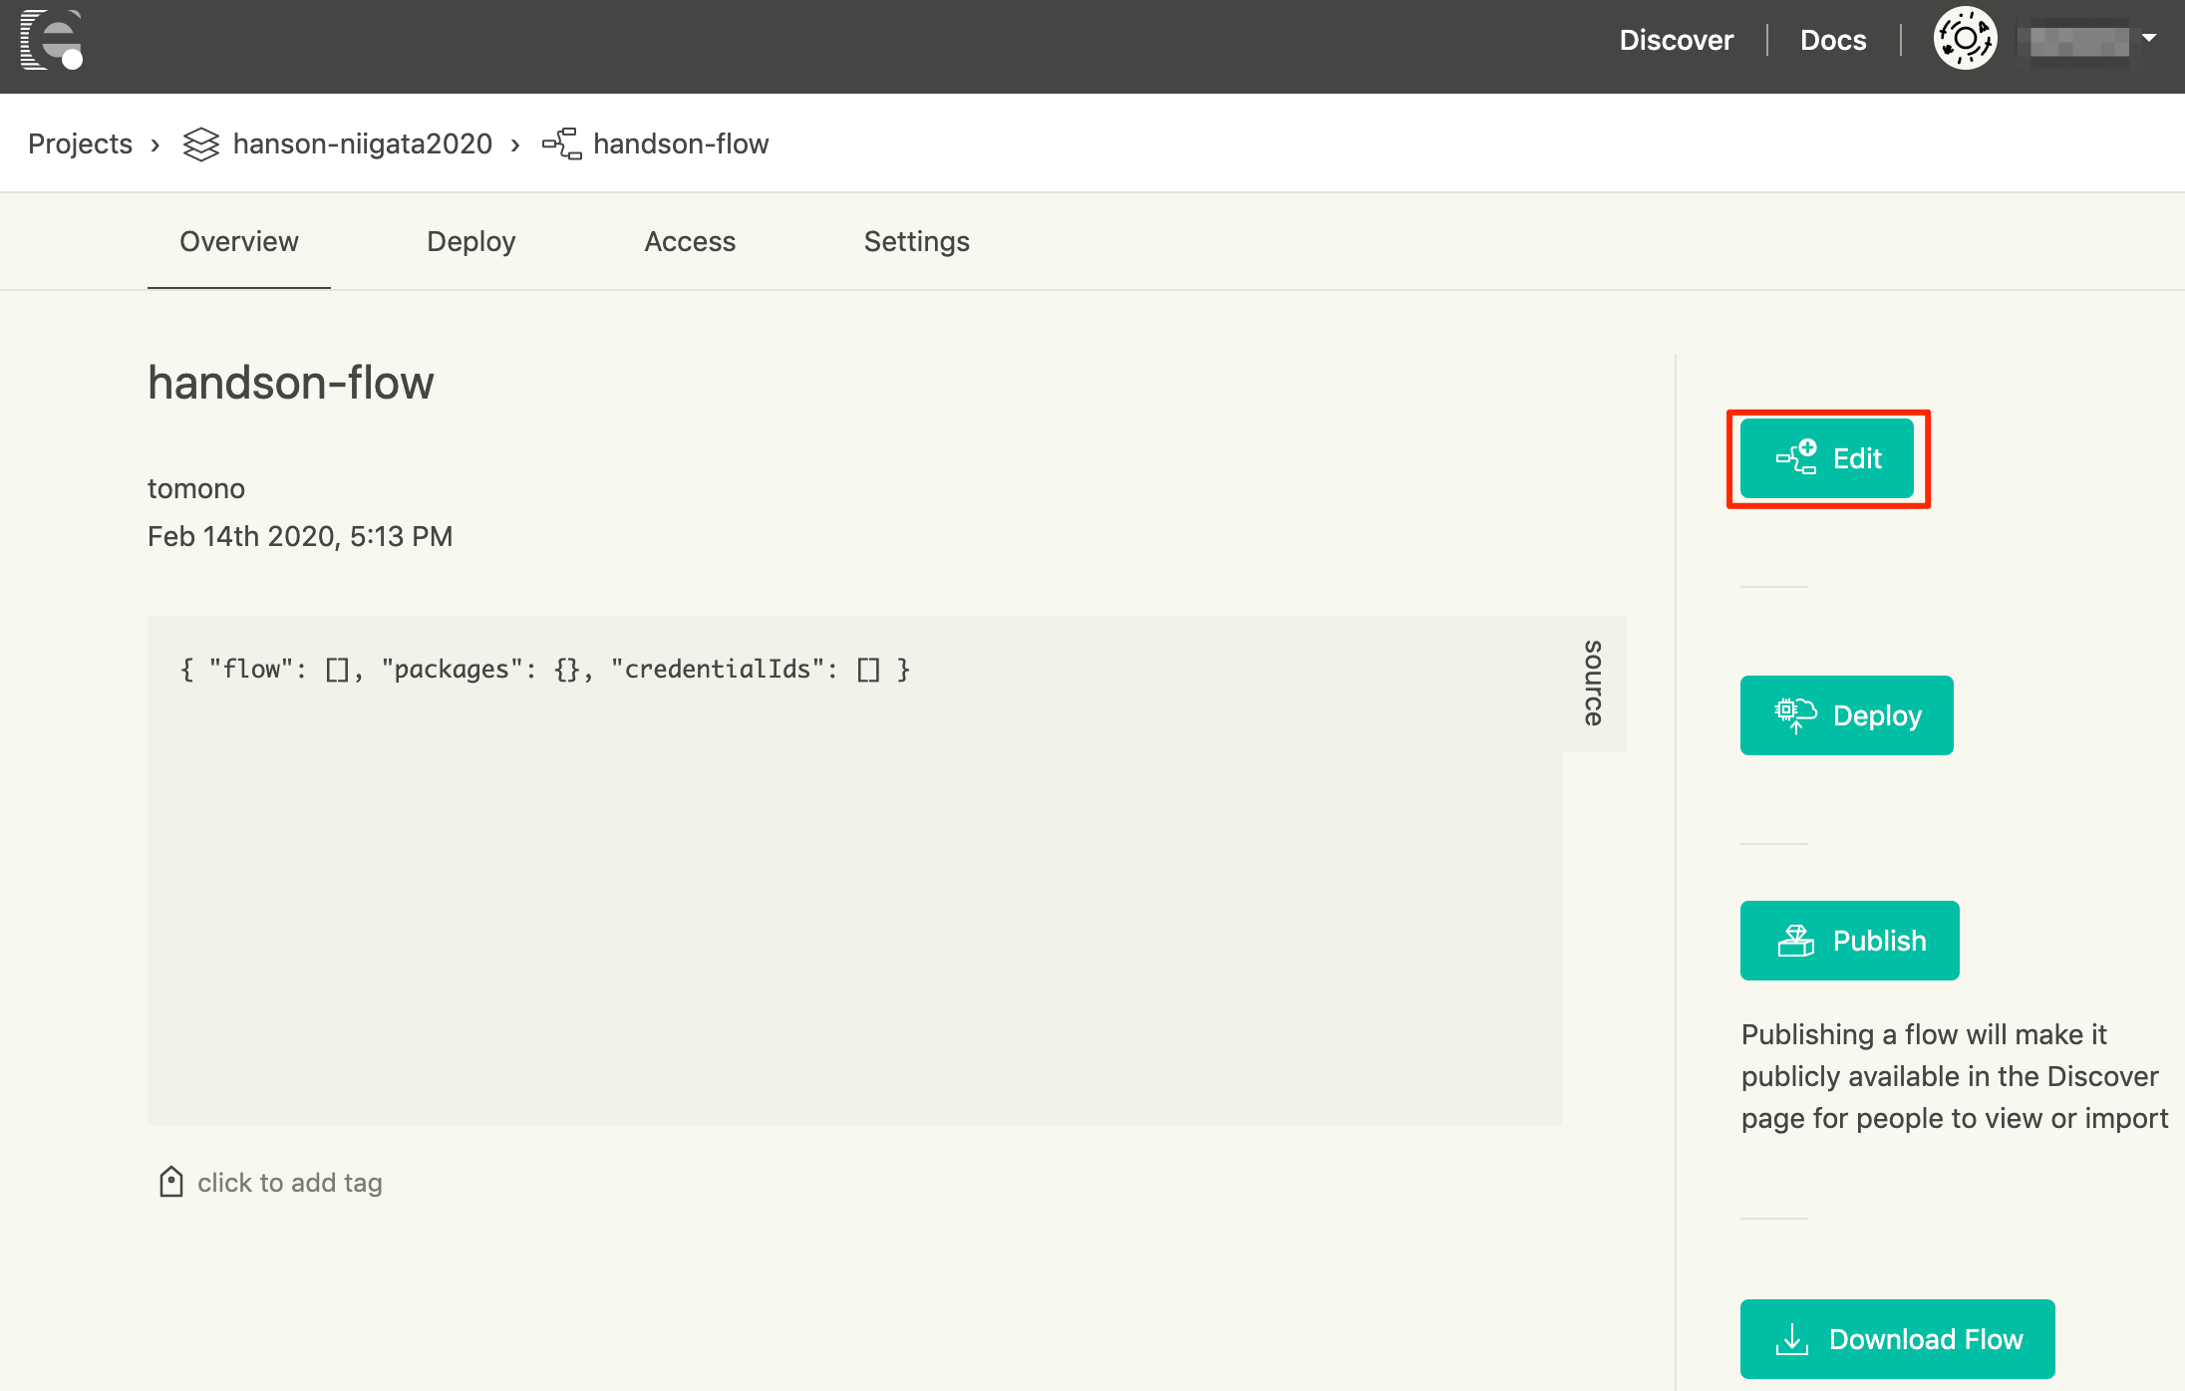Click the Publishing a flow description text
Viewport: 2185px width, 1391px height.
coord(1954,1076)
